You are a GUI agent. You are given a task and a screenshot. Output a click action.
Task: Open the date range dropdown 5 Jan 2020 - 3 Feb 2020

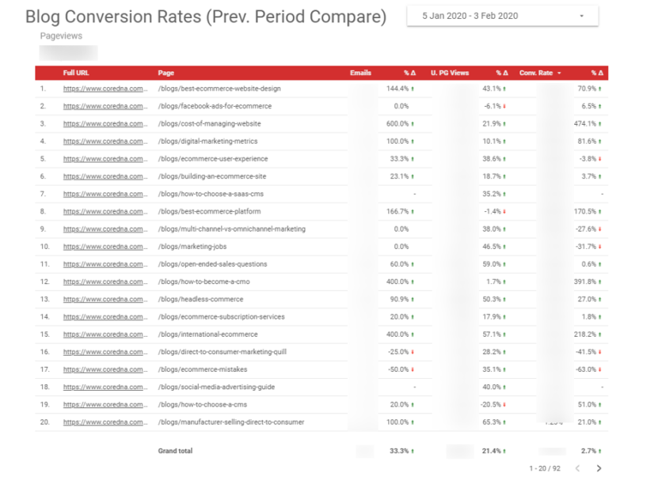[502, 16]
